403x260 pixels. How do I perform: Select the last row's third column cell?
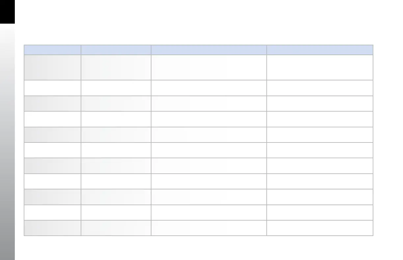pos(209,228)
